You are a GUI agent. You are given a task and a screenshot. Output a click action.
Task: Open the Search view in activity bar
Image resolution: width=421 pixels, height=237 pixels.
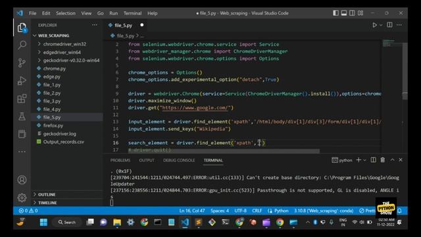click(x=22, y=45)
